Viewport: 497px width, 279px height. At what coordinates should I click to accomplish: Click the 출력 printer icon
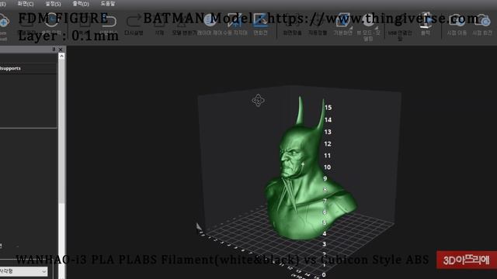click(426, 21)
